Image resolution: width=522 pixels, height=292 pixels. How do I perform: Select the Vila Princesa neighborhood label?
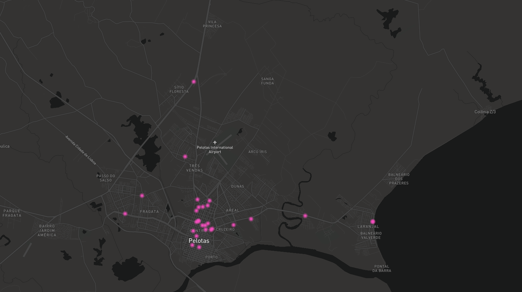[212, 24]
